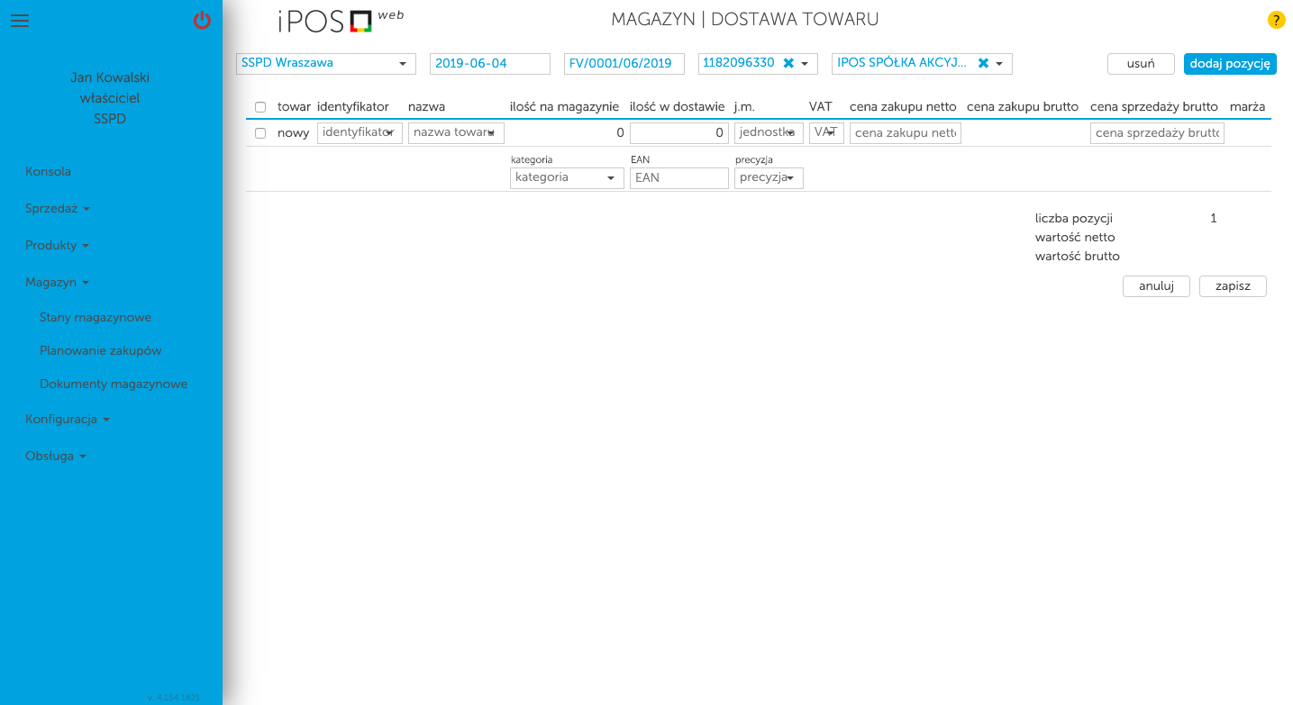Expand the Sprzedaż sidebar menu
Image resolution: width=1293 pixels, height=705 pixels.
click(57, 208)
